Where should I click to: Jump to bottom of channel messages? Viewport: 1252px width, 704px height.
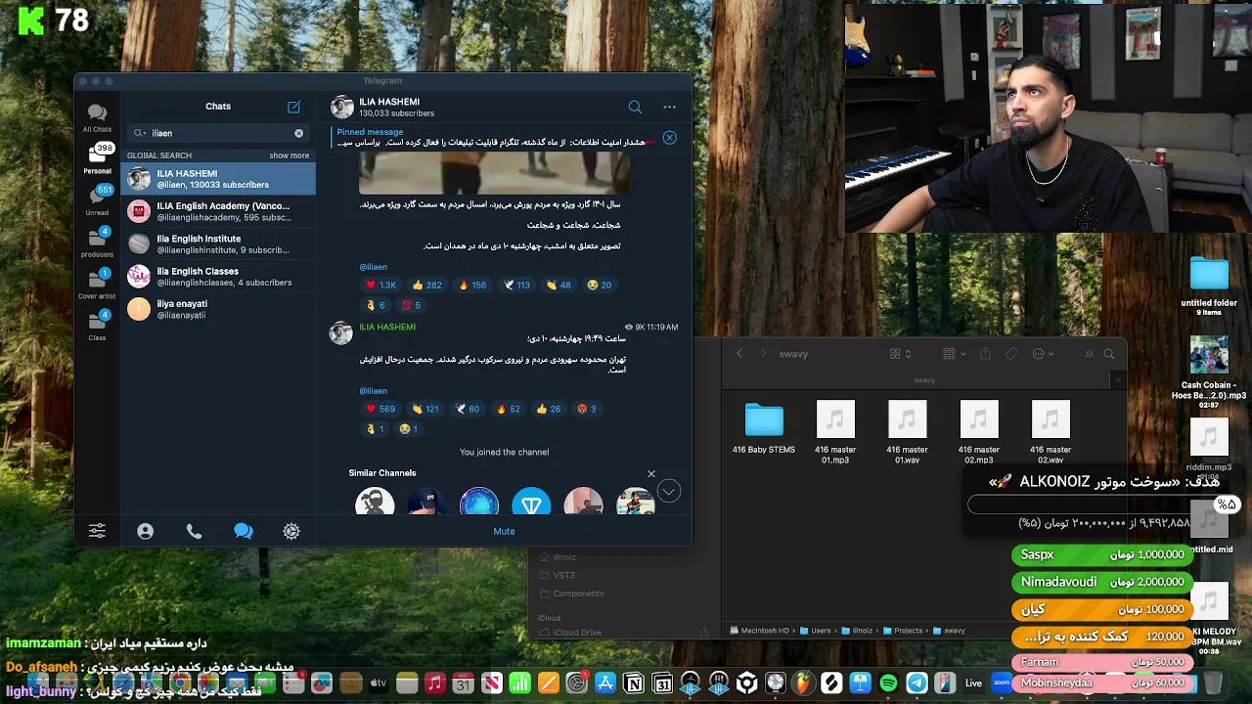coord(669,491)
